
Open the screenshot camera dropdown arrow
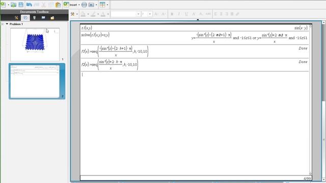(x=96, y=5)
